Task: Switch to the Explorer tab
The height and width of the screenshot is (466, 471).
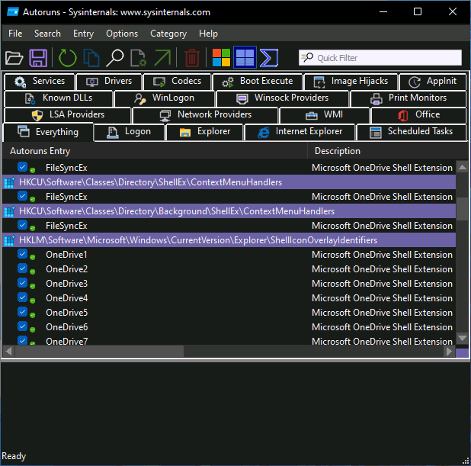Action: (204, 132)
